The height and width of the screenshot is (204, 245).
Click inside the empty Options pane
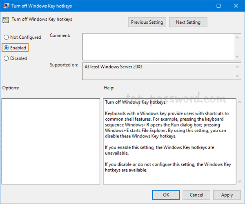[50, 141]
